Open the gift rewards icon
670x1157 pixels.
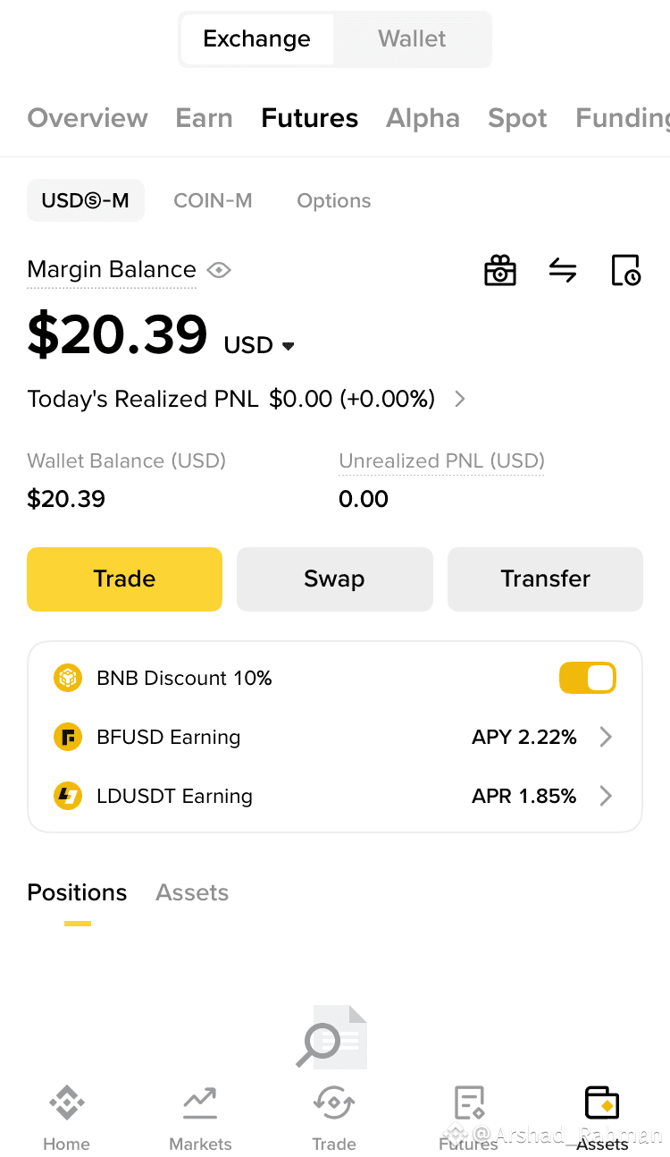coord(500,270)
